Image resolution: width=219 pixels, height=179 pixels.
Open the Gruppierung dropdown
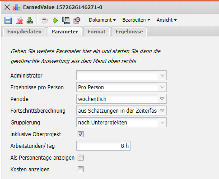[162, 122]
